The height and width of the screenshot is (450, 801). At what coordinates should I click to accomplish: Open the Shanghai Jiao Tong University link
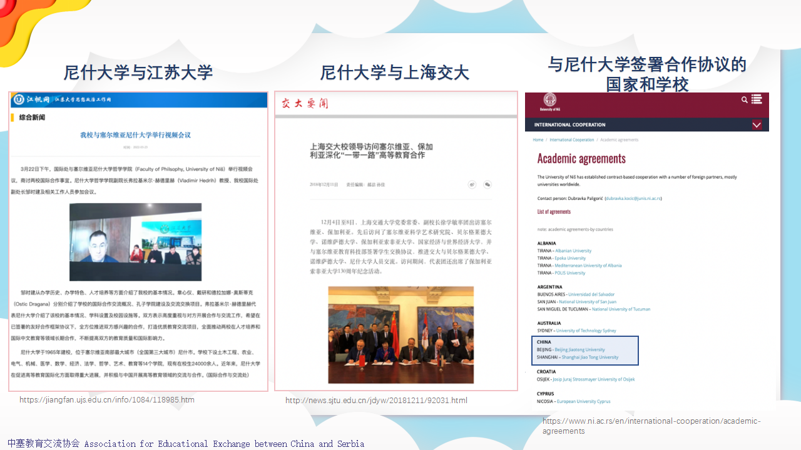(590, 357)
